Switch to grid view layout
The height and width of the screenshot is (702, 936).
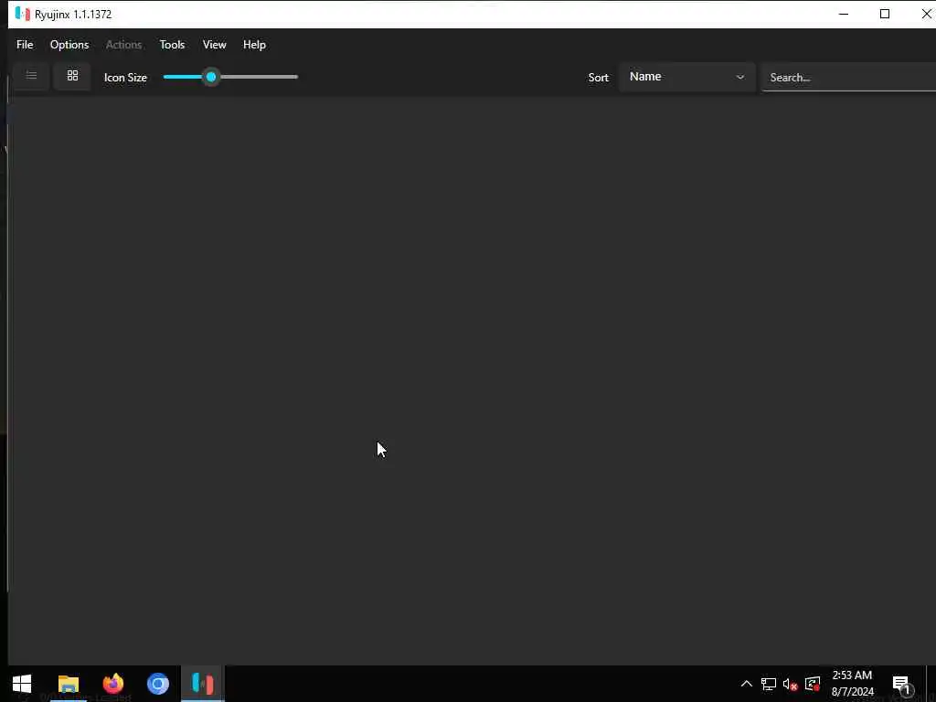[72, 76]
